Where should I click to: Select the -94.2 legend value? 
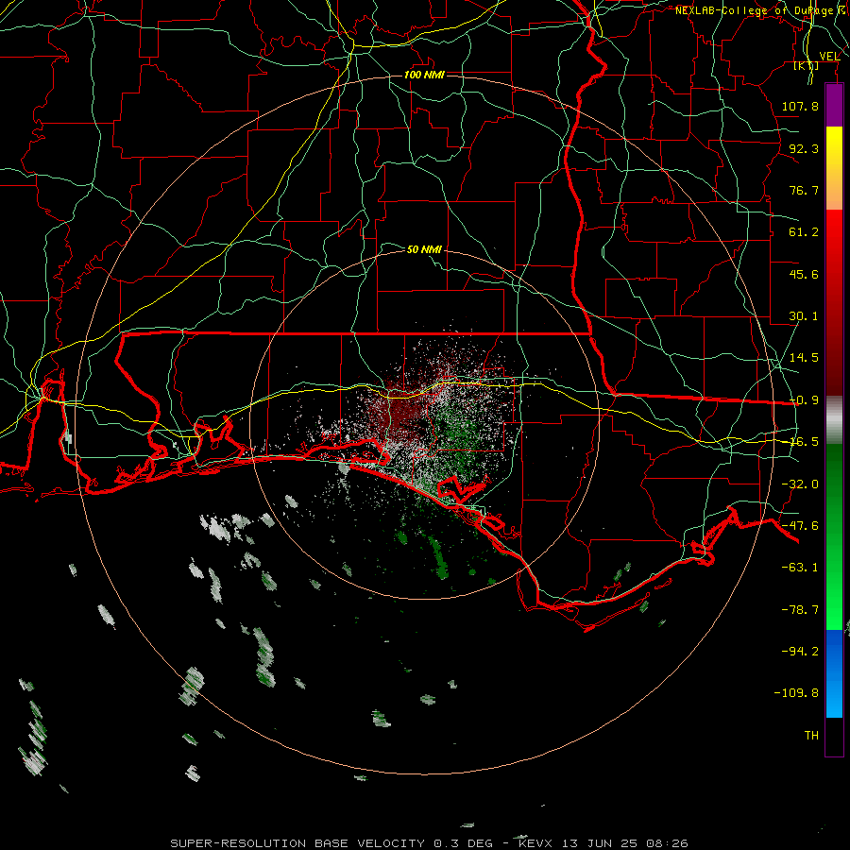tap(800, 651)
